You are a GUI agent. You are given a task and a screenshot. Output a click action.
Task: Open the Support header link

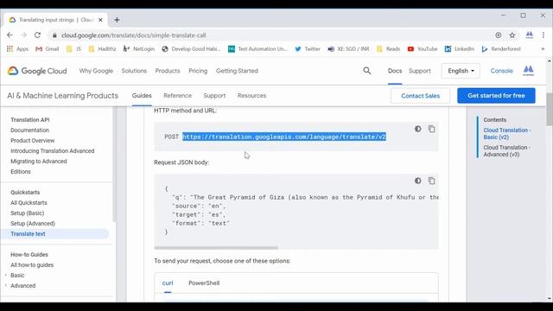(420, 71)
